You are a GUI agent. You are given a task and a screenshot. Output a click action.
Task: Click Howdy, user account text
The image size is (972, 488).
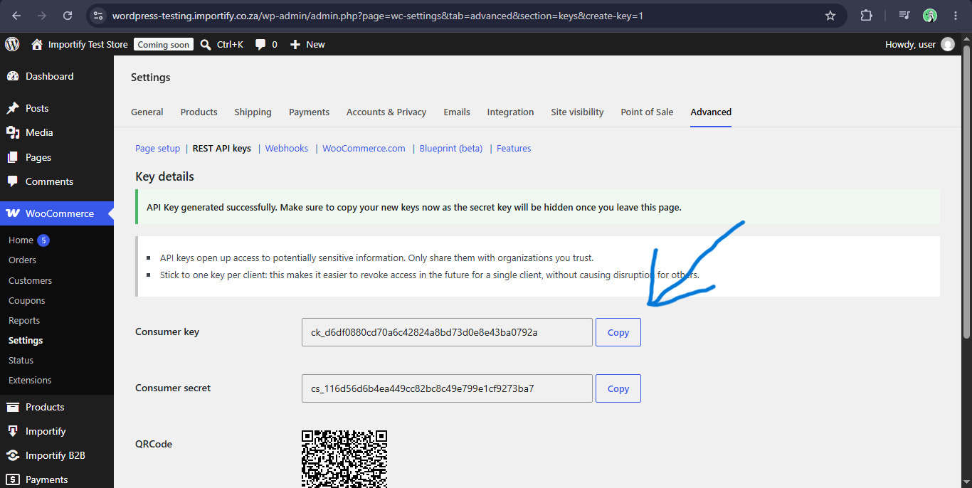point(910,44)
